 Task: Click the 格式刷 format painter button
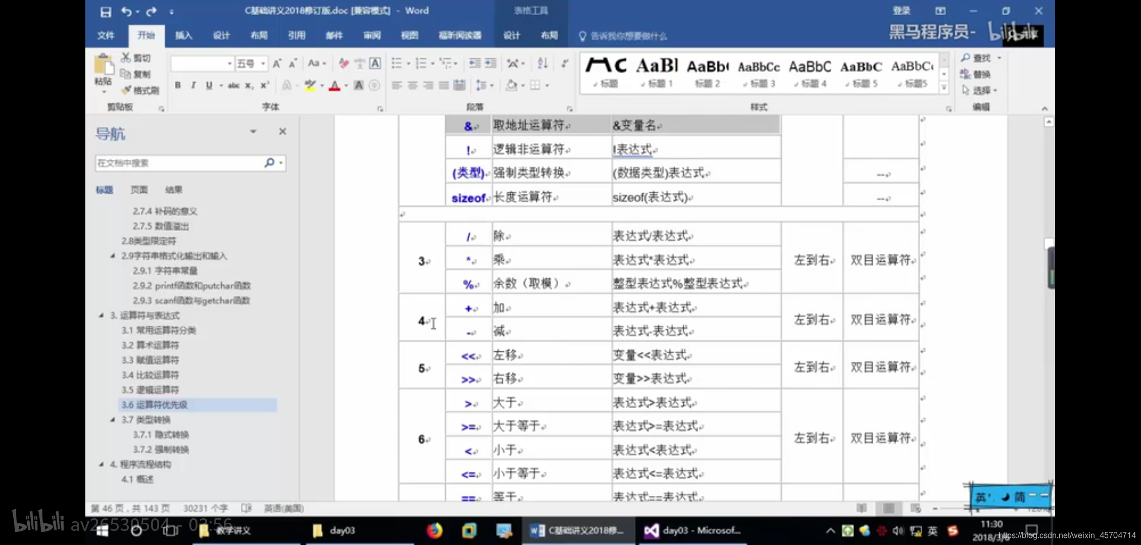pos(140,90)
